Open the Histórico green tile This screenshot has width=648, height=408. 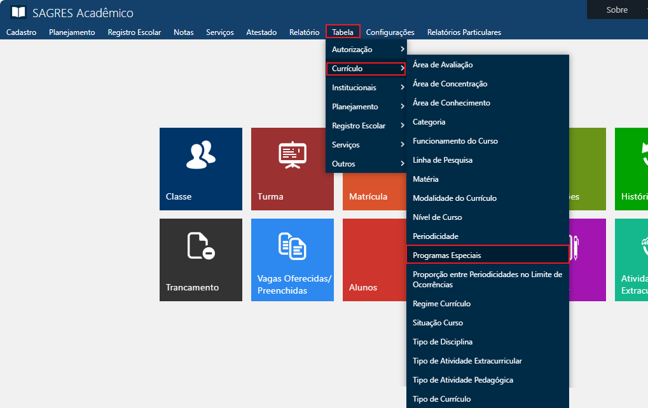(631, 168)
